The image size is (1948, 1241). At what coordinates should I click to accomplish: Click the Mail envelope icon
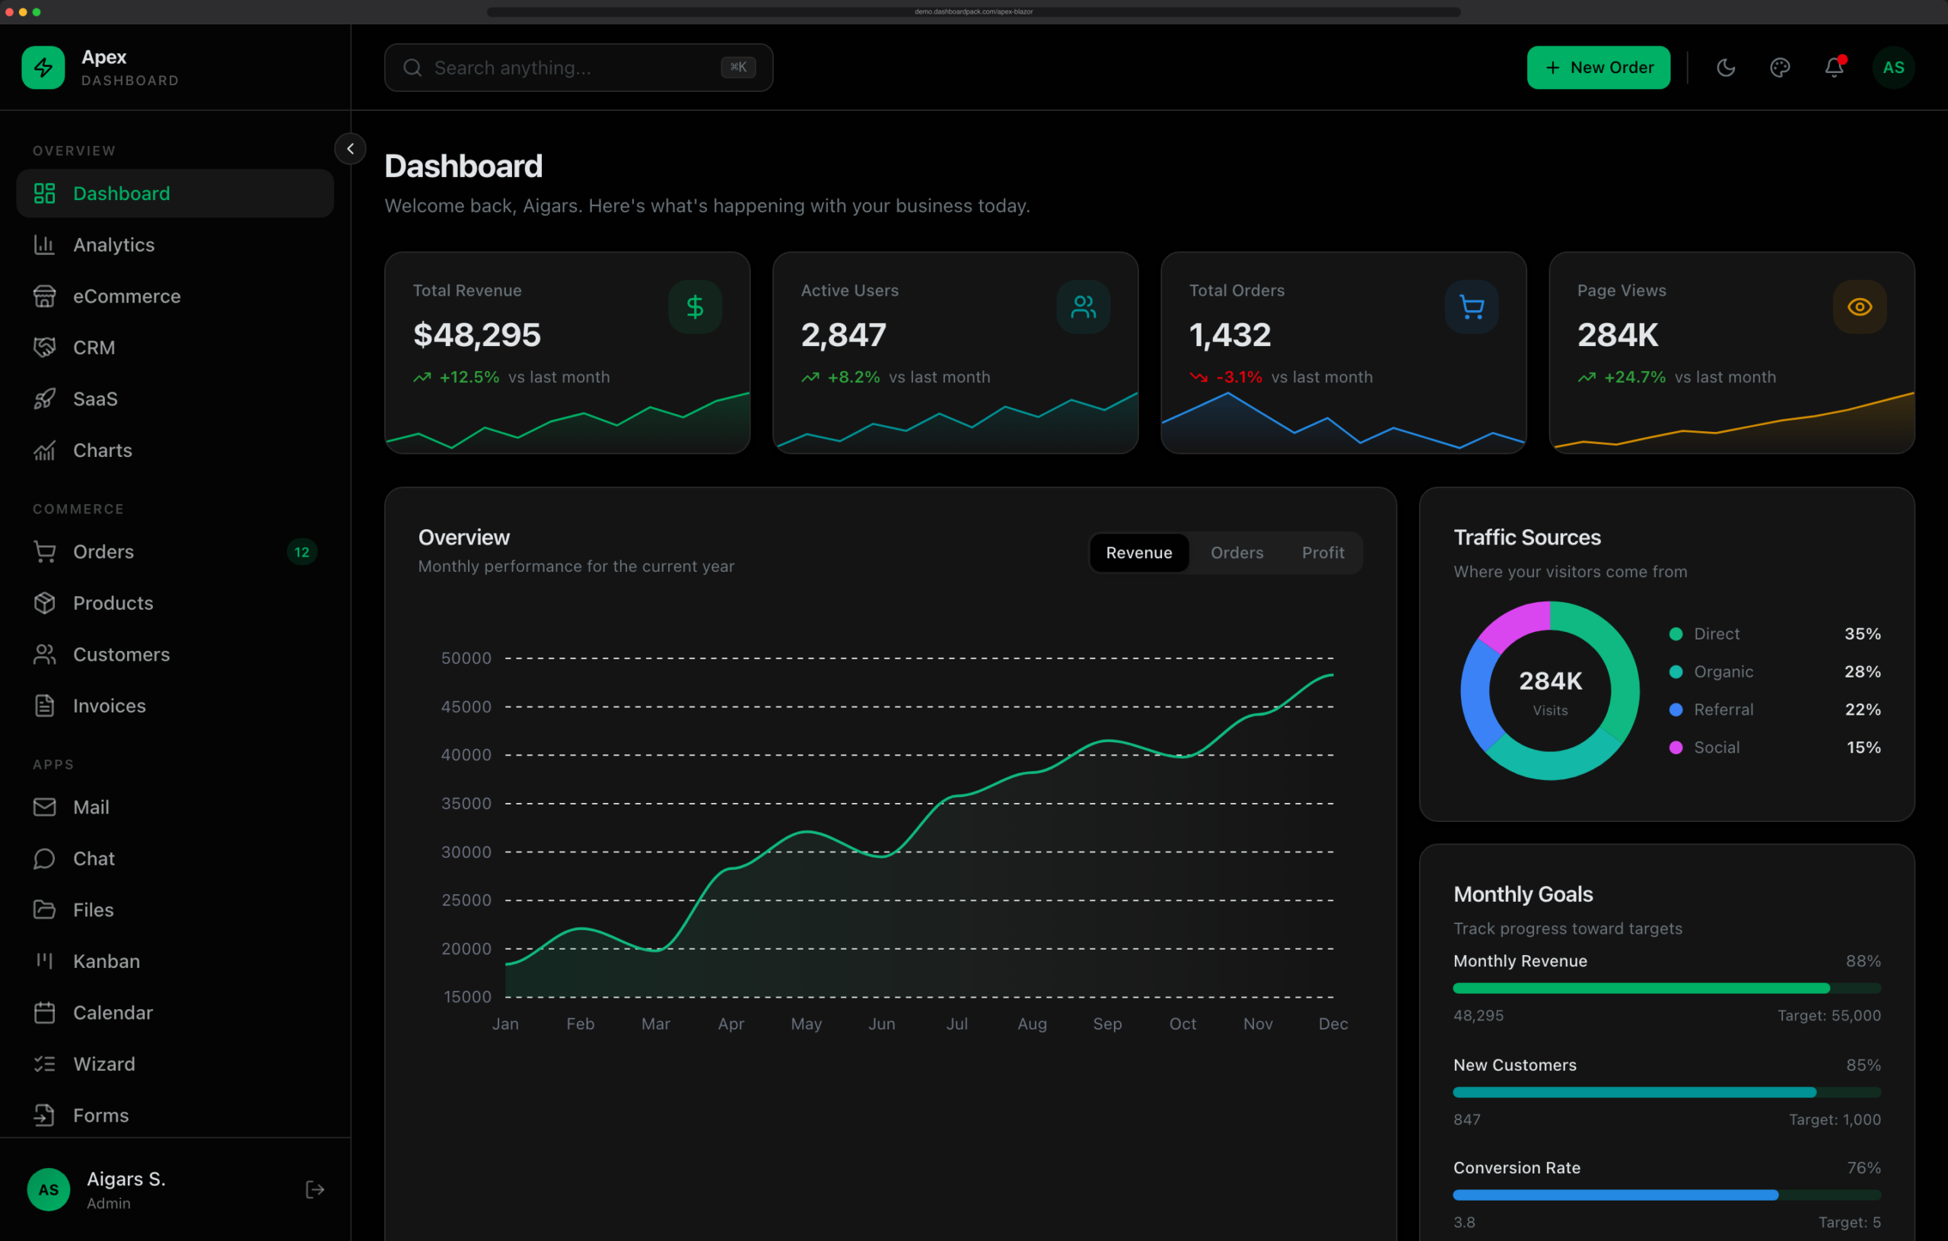click(44, 807)
